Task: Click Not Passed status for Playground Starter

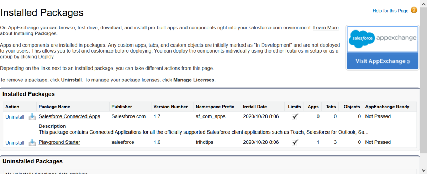Action: pyautogui.click(x=378, y=142)
